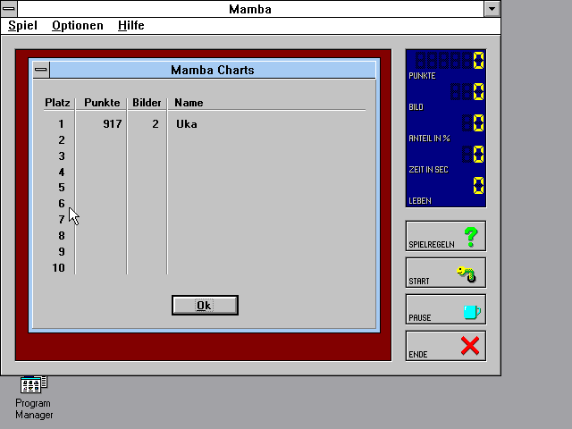Screen dimensions: 572x429
Task: Start the game with the snake icon
Action: tap(467, 274)
